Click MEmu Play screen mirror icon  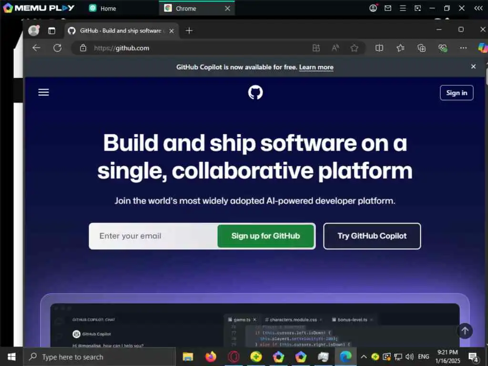[x=417, y=8]
